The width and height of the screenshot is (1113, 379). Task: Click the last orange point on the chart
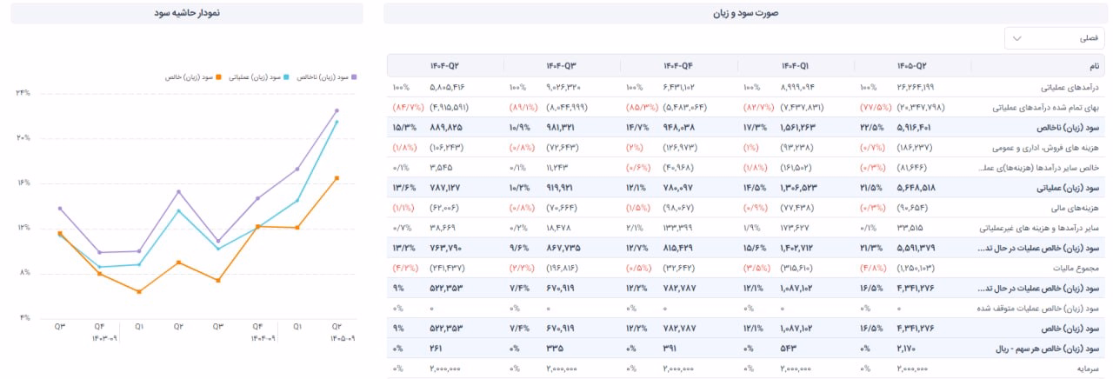click(337, 178)
